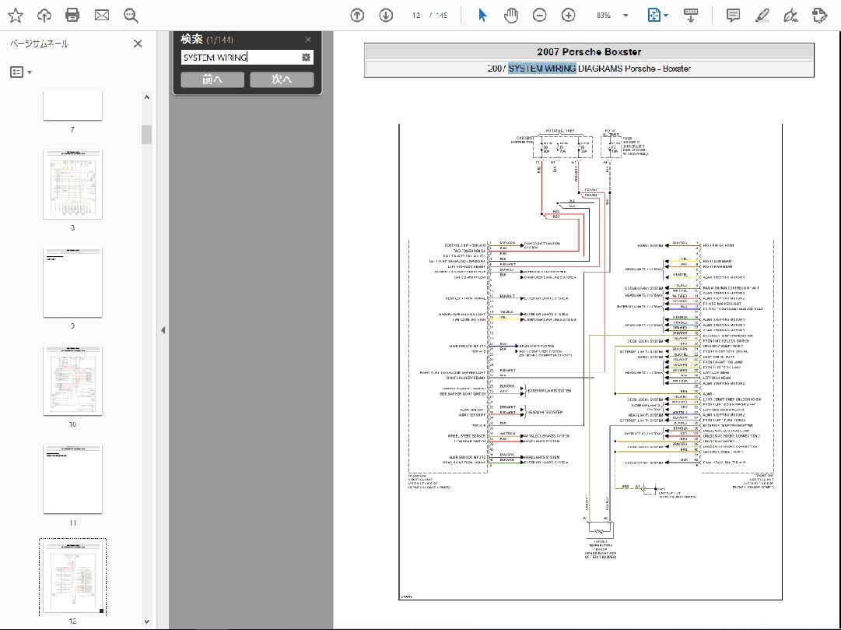The height and width of the screenshot is (630, 841).
Task: Zoom out with minus button
Action: (x=540, y=15)
